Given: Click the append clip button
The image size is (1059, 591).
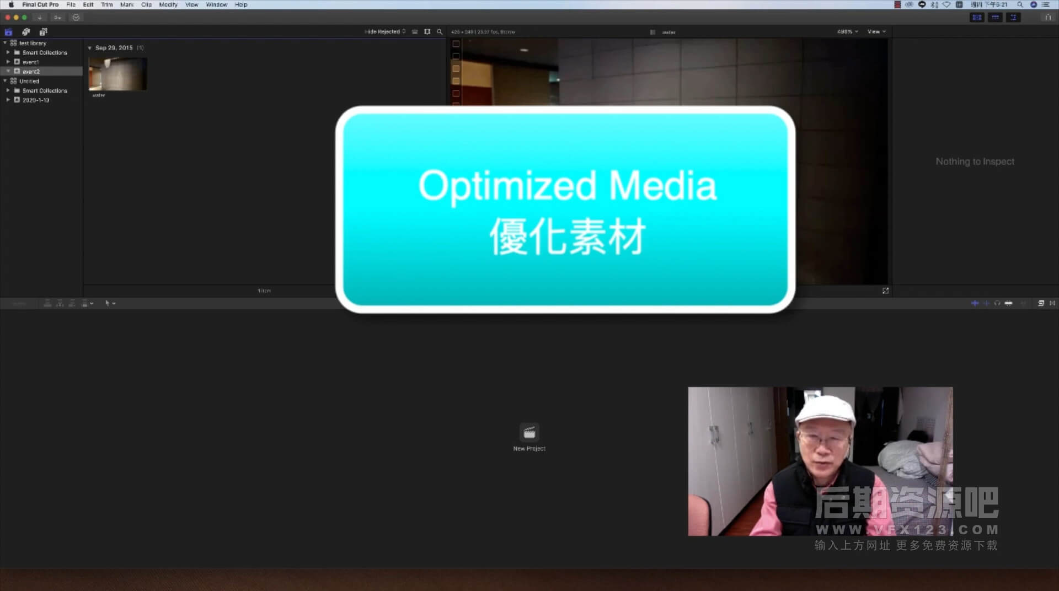Looking at the screenshot, I should (x=72, y=303).
